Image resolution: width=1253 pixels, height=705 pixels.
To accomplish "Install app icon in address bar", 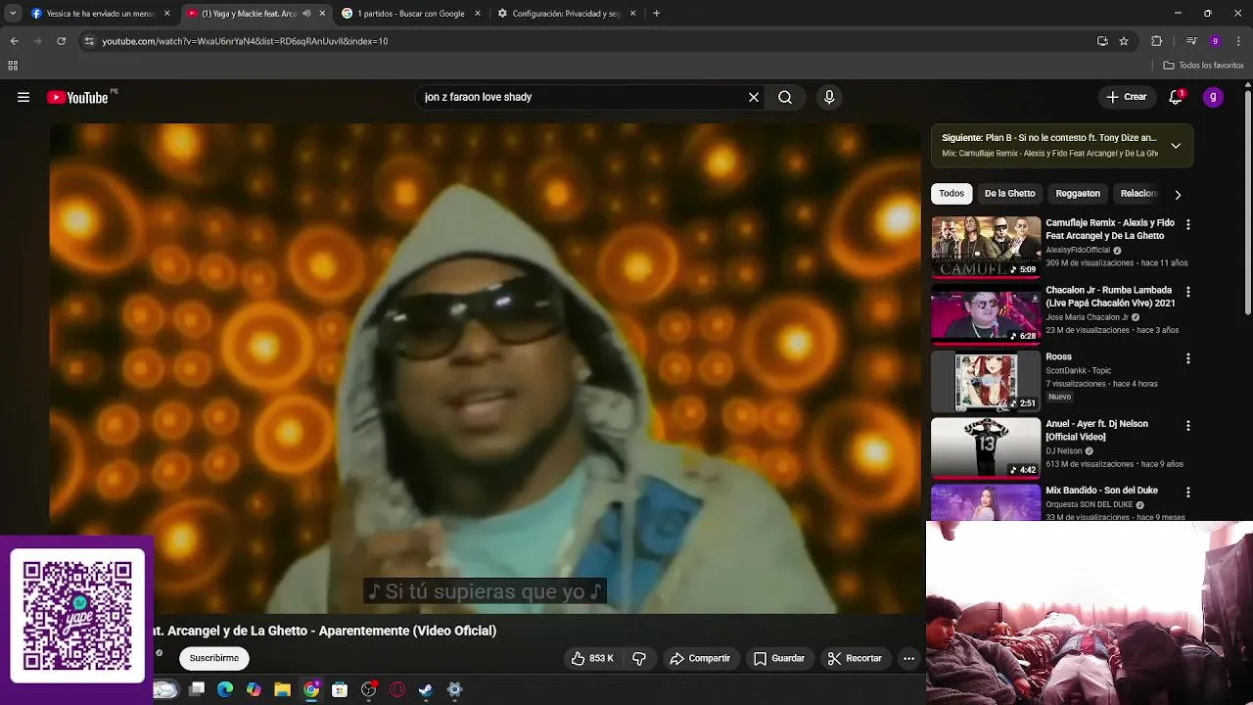I will coord(1102,41).
